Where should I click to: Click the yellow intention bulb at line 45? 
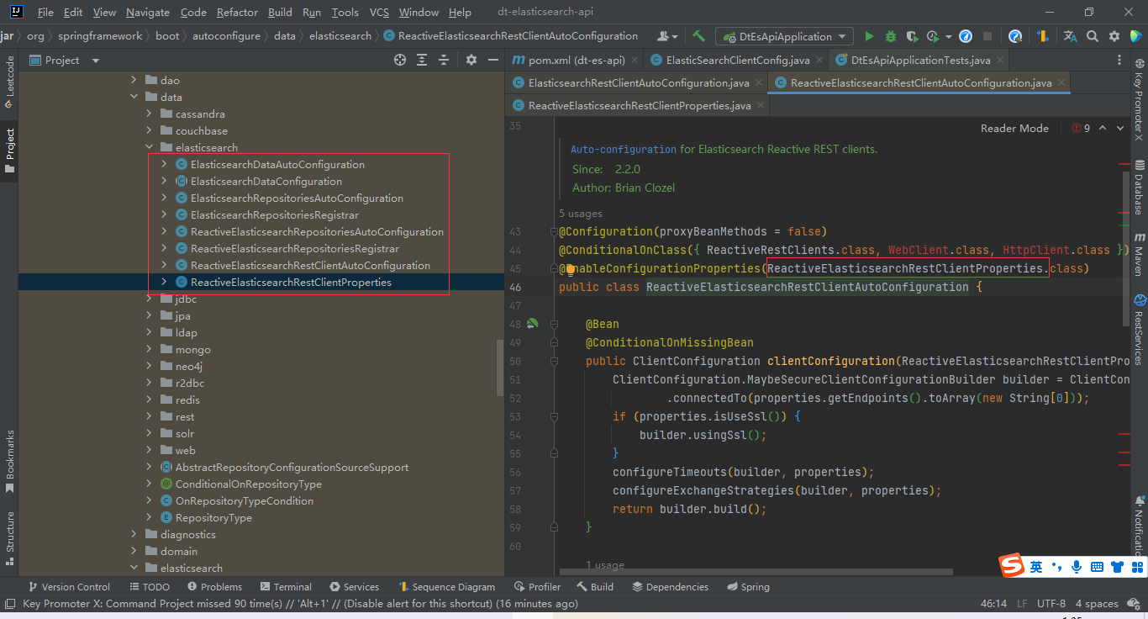point(569,270)
